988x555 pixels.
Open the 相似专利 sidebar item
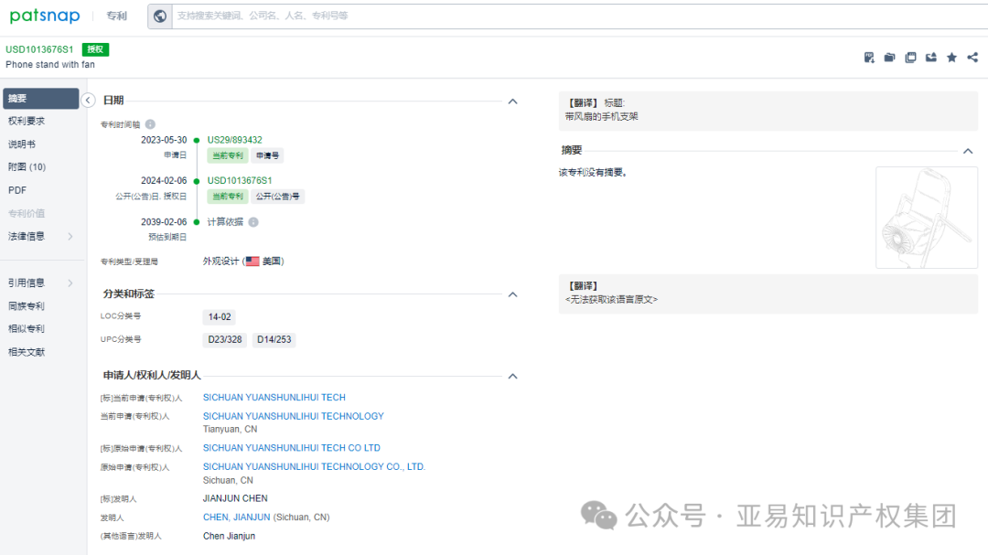point(27,329)
